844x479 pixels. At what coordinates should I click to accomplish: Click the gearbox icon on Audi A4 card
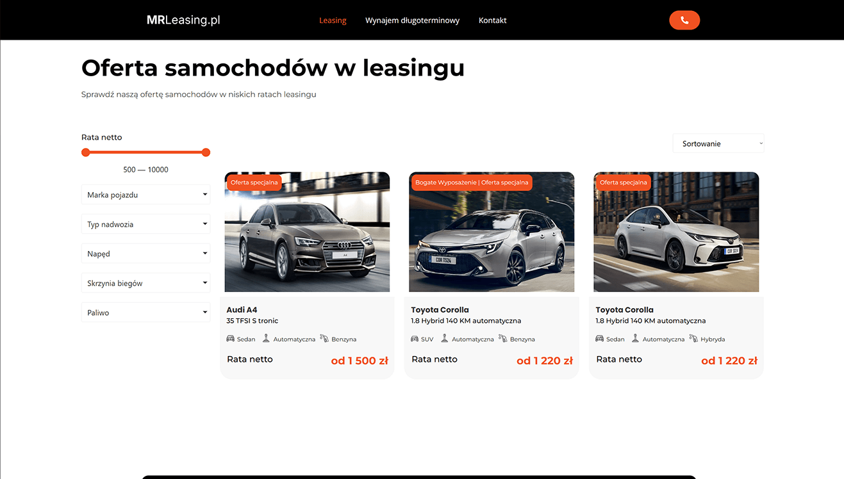point(266,338)
